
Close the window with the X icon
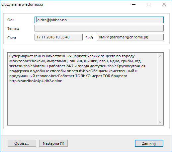tap(164, 4)
